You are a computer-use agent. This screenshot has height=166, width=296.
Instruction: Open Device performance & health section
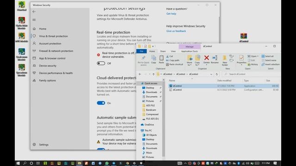55,73
